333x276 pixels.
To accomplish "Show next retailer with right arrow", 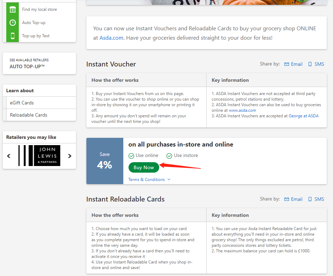I will [70, 156].
